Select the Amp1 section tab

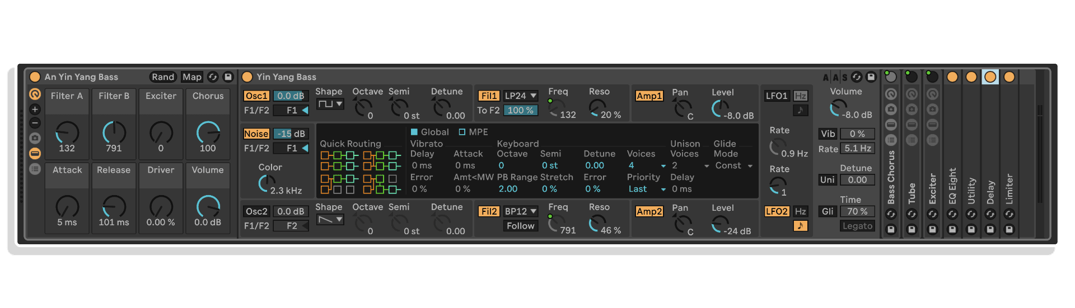[649, 96]
